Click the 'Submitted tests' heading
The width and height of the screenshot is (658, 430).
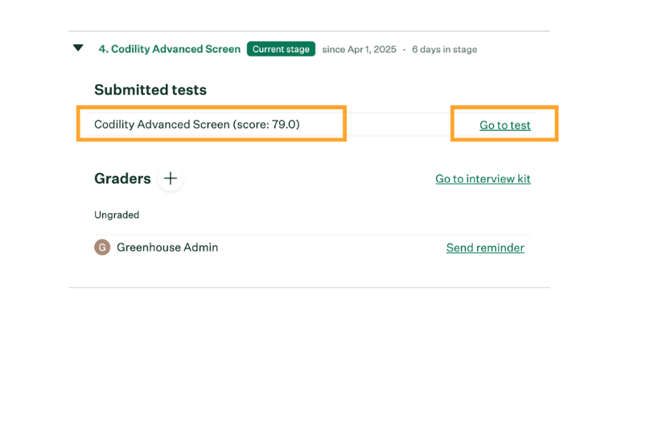150,90
